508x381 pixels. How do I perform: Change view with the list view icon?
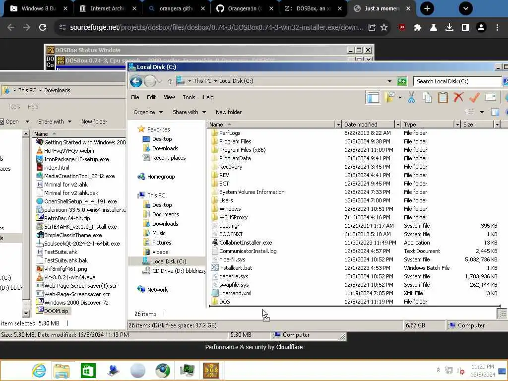[469, 112]
